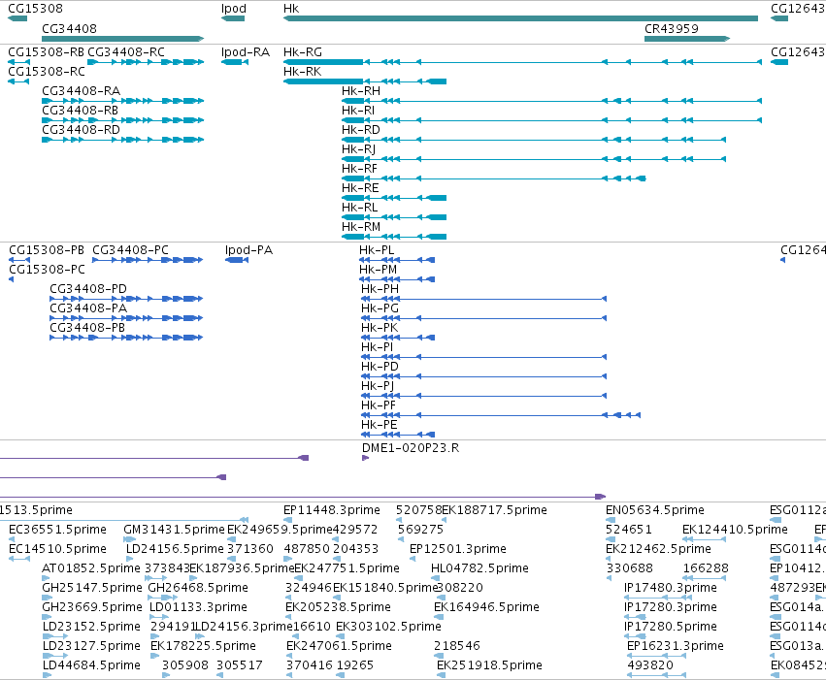This screenshot has width=826, height=680.
Task: Open the Hk-RJ transcript
Action: 534,159
